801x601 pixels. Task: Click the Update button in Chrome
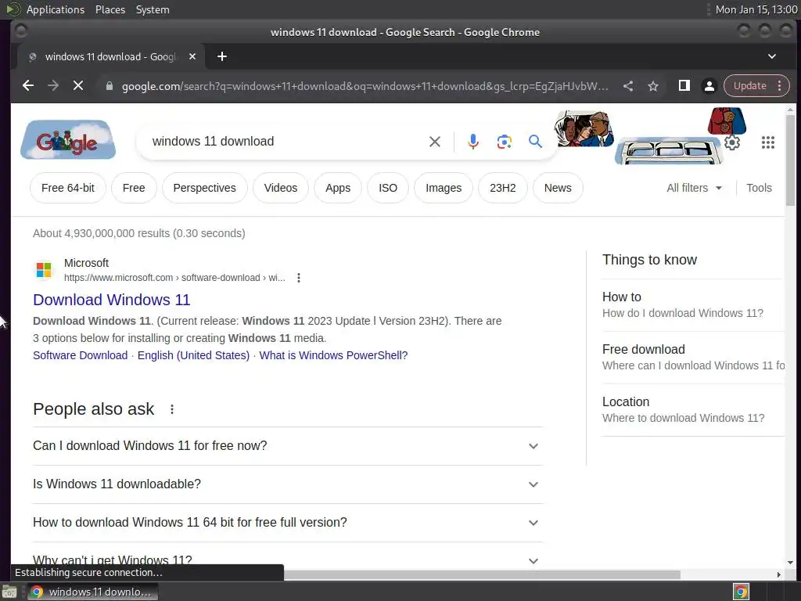[x=749, y=86]
